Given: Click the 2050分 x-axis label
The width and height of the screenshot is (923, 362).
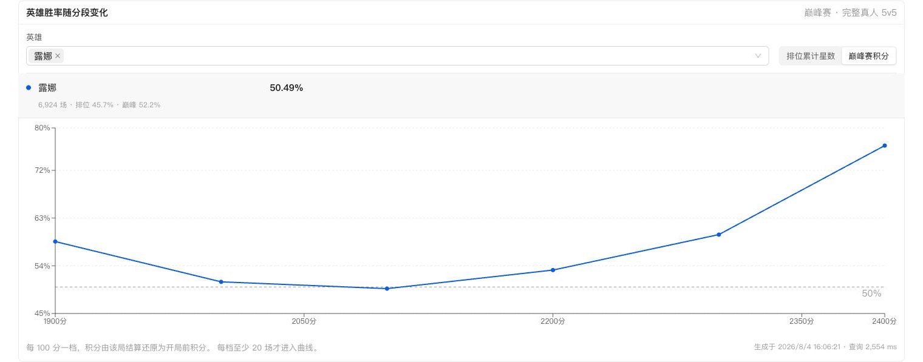Looking at the screenshot, I should click(304, 321).
